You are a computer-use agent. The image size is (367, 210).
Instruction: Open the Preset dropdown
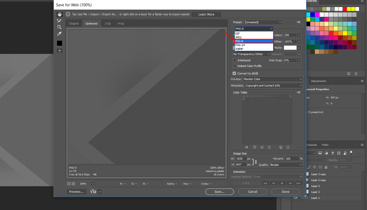point(263,22)
